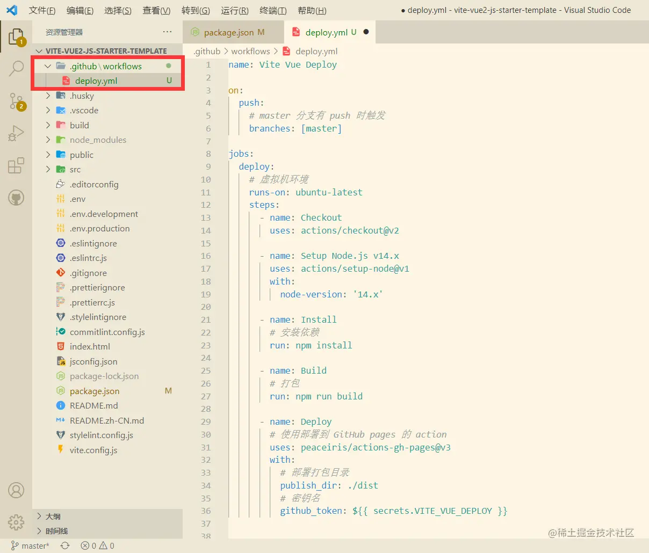
Task: Select stylelint.config.js file
Action: [x=107, y=435]
